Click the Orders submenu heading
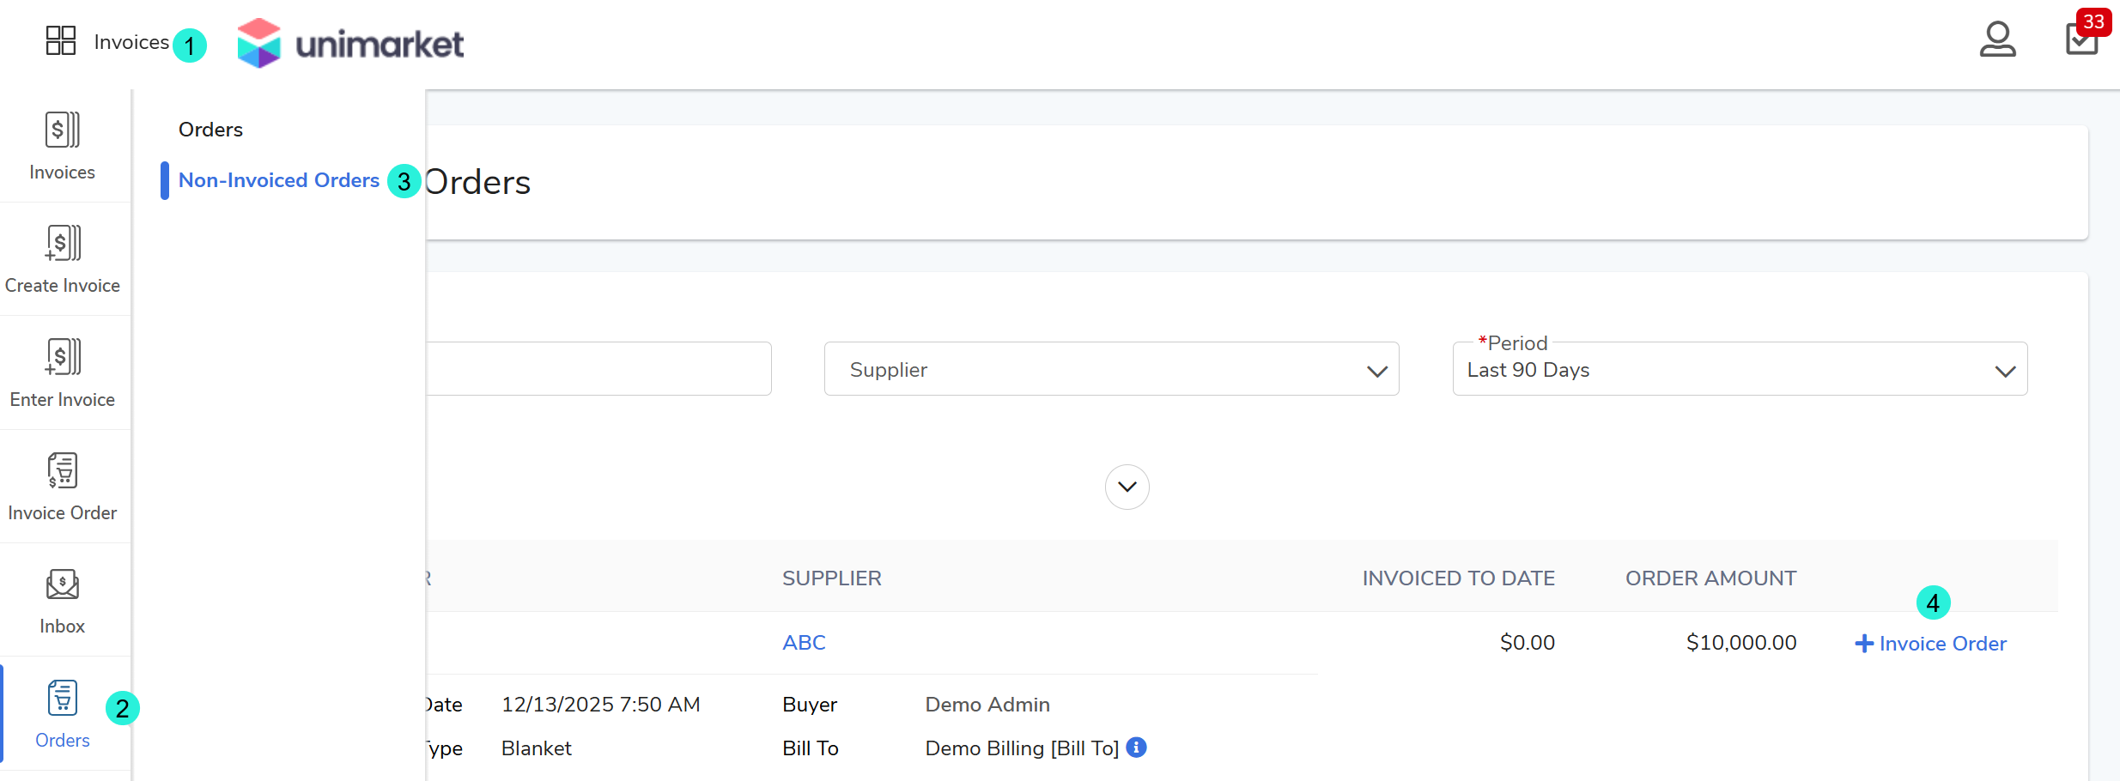 [210, 130]
